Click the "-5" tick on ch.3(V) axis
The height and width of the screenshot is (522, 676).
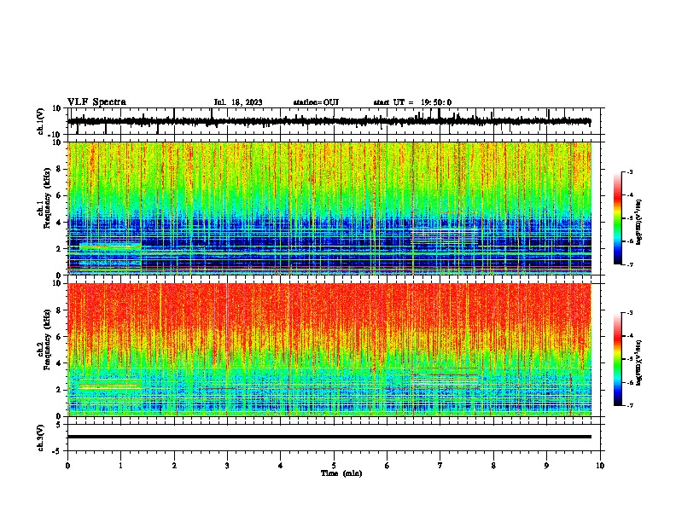(57, 451)
